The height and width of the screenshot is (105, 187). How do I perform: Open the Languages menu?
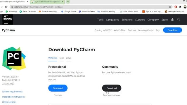pos(112,20)
